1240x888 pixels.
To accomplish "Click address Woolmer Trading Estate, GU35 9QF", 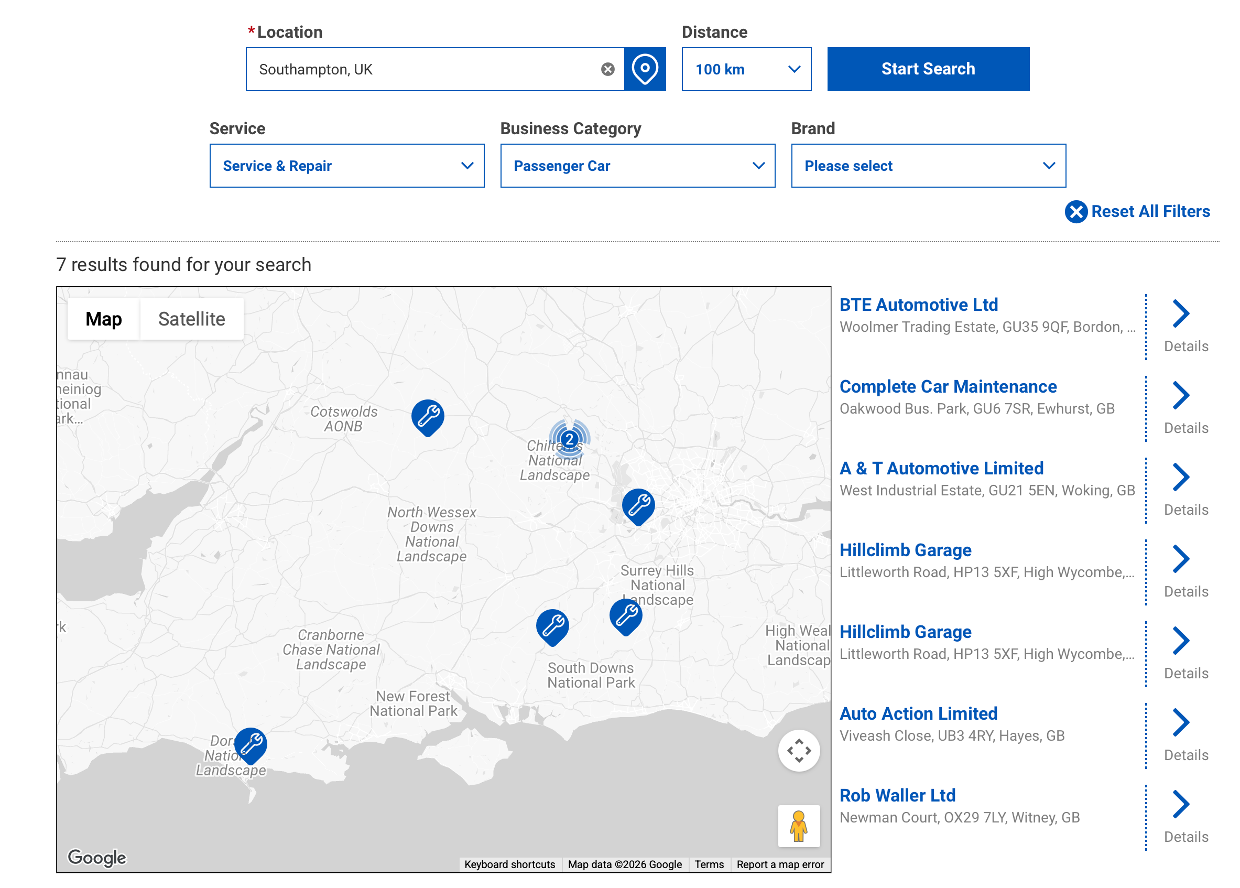I will tap(987, 327).
